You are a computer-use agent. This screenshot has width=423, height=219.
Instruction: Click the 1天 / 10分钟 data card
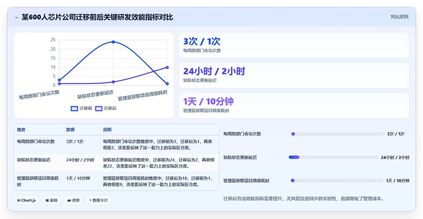point(294,105)
